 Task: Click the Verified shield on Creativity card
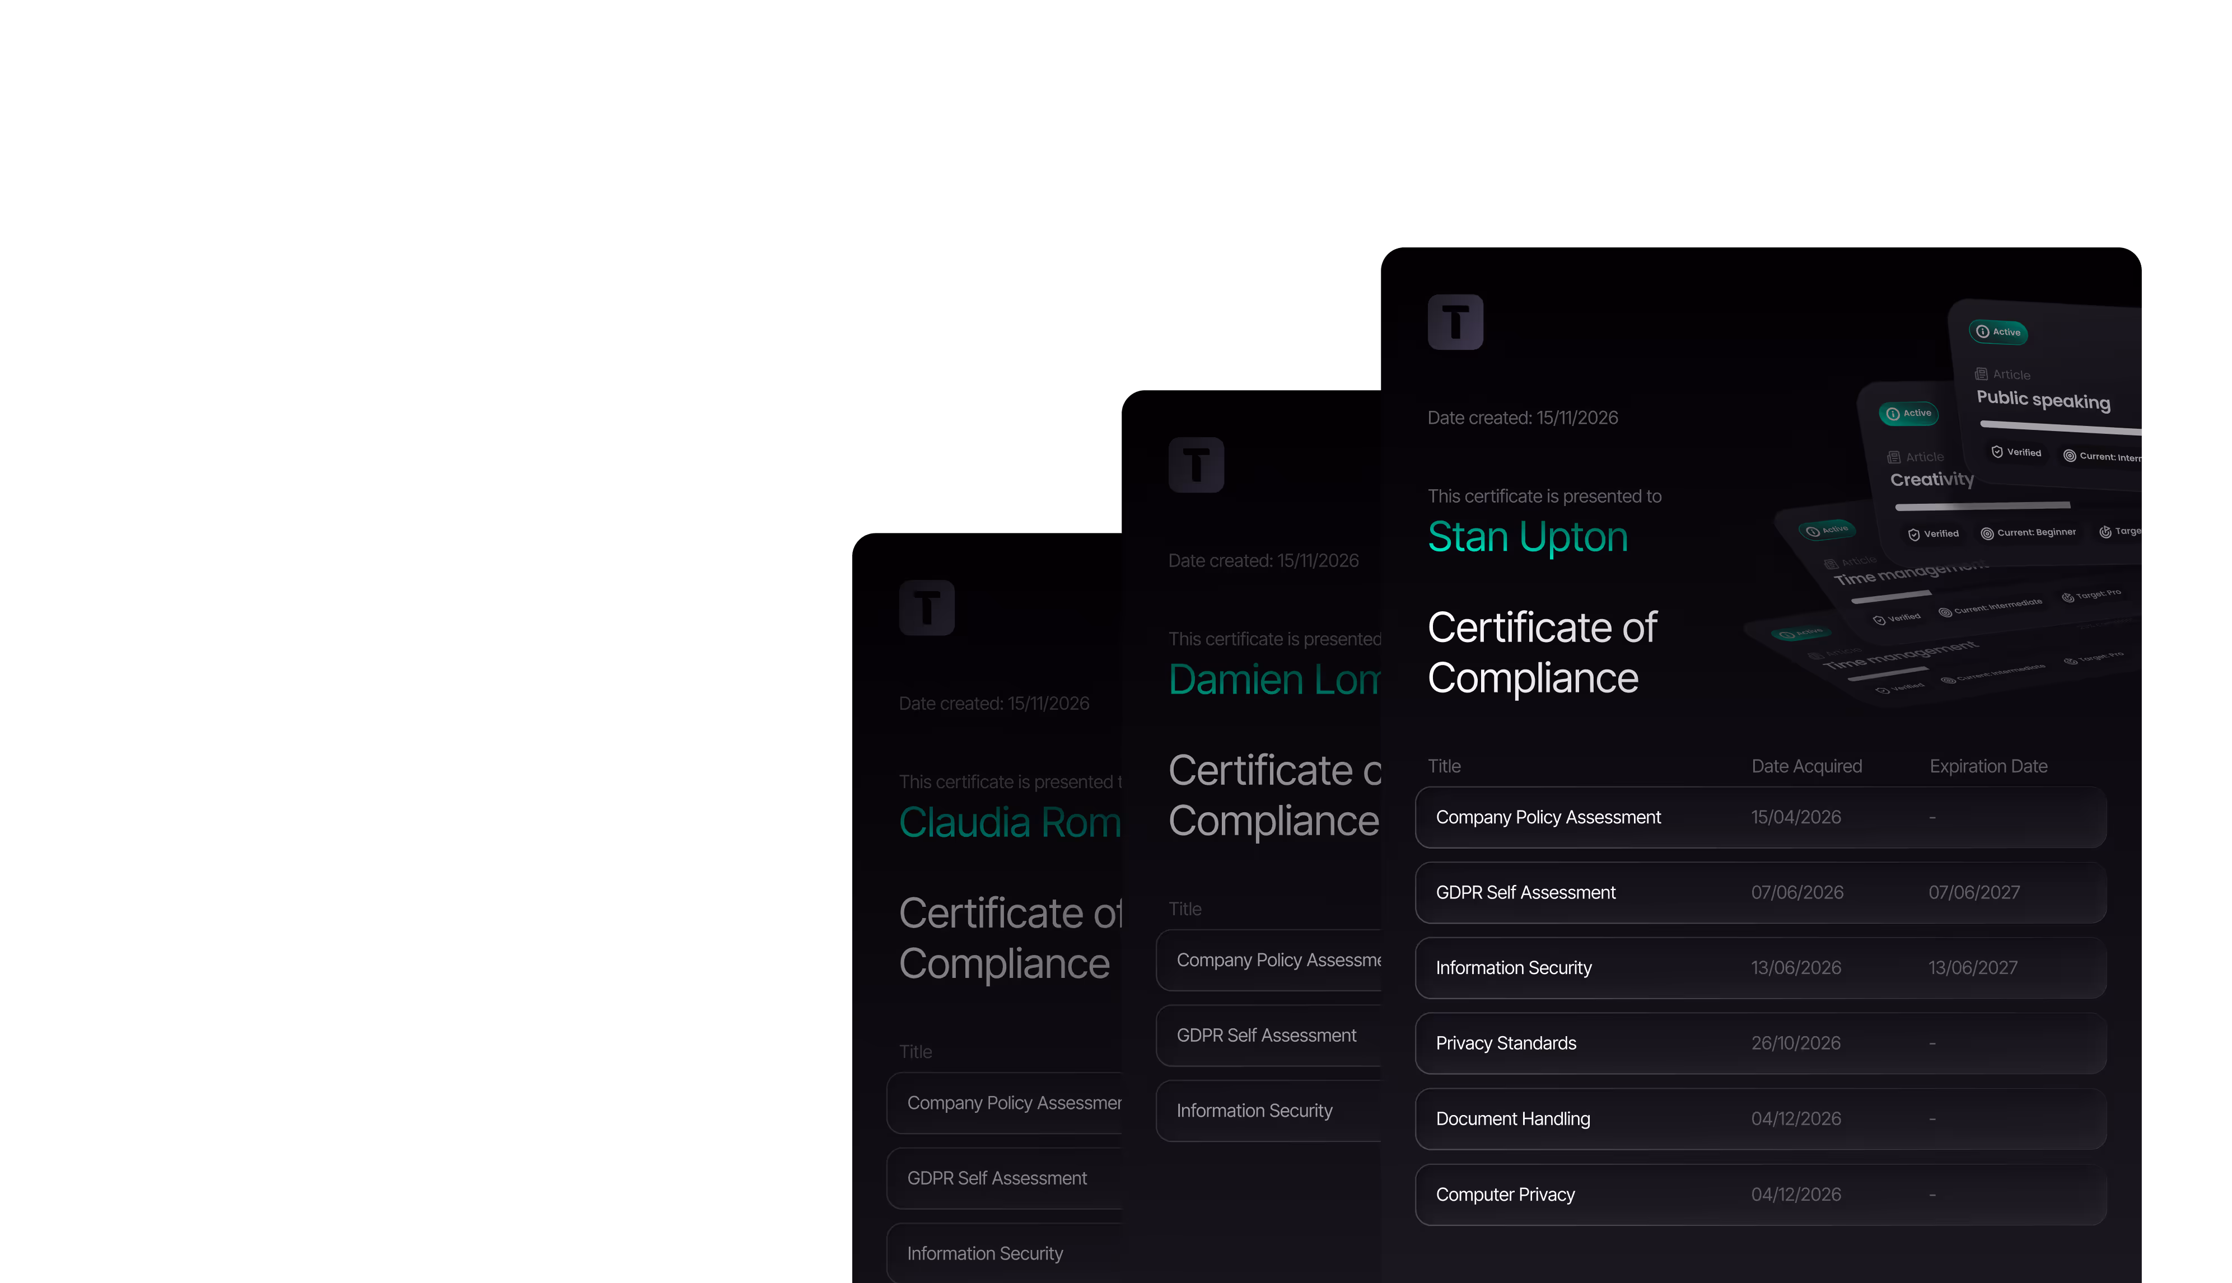pos(1914,534)
